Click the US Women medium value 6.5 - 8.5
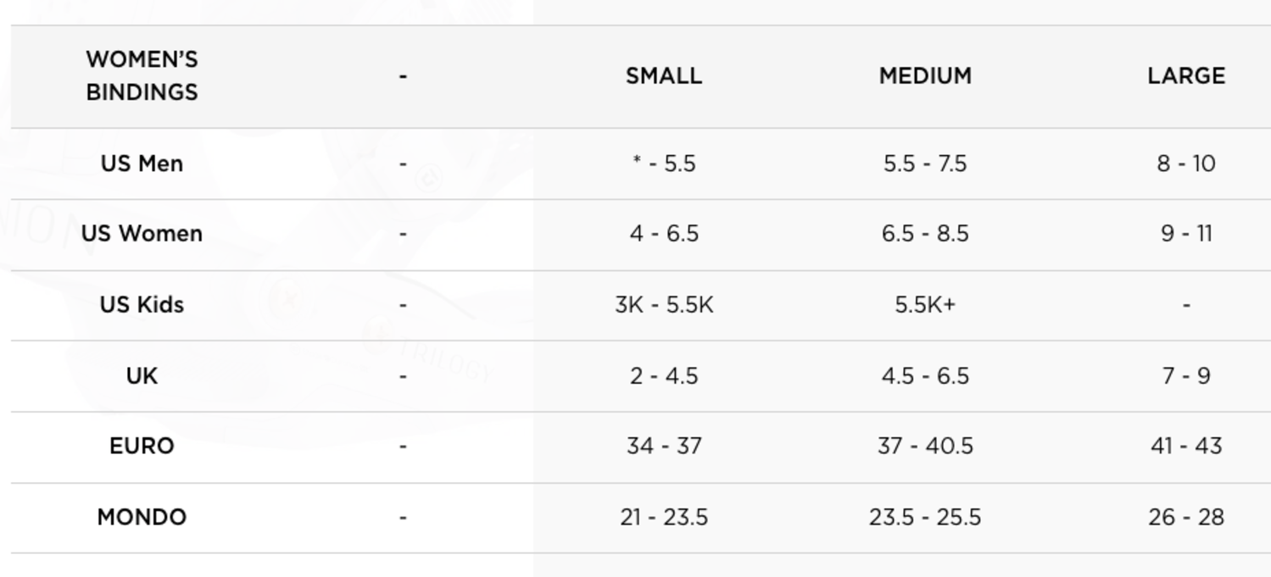The height and width of the screenshot is (577, 1271). click(x=925, y=234)
